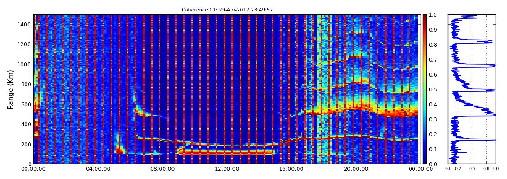The image size is (507, 179).
Task: Select the 0.2 tick under the profile plot
Action: point(458,169)
